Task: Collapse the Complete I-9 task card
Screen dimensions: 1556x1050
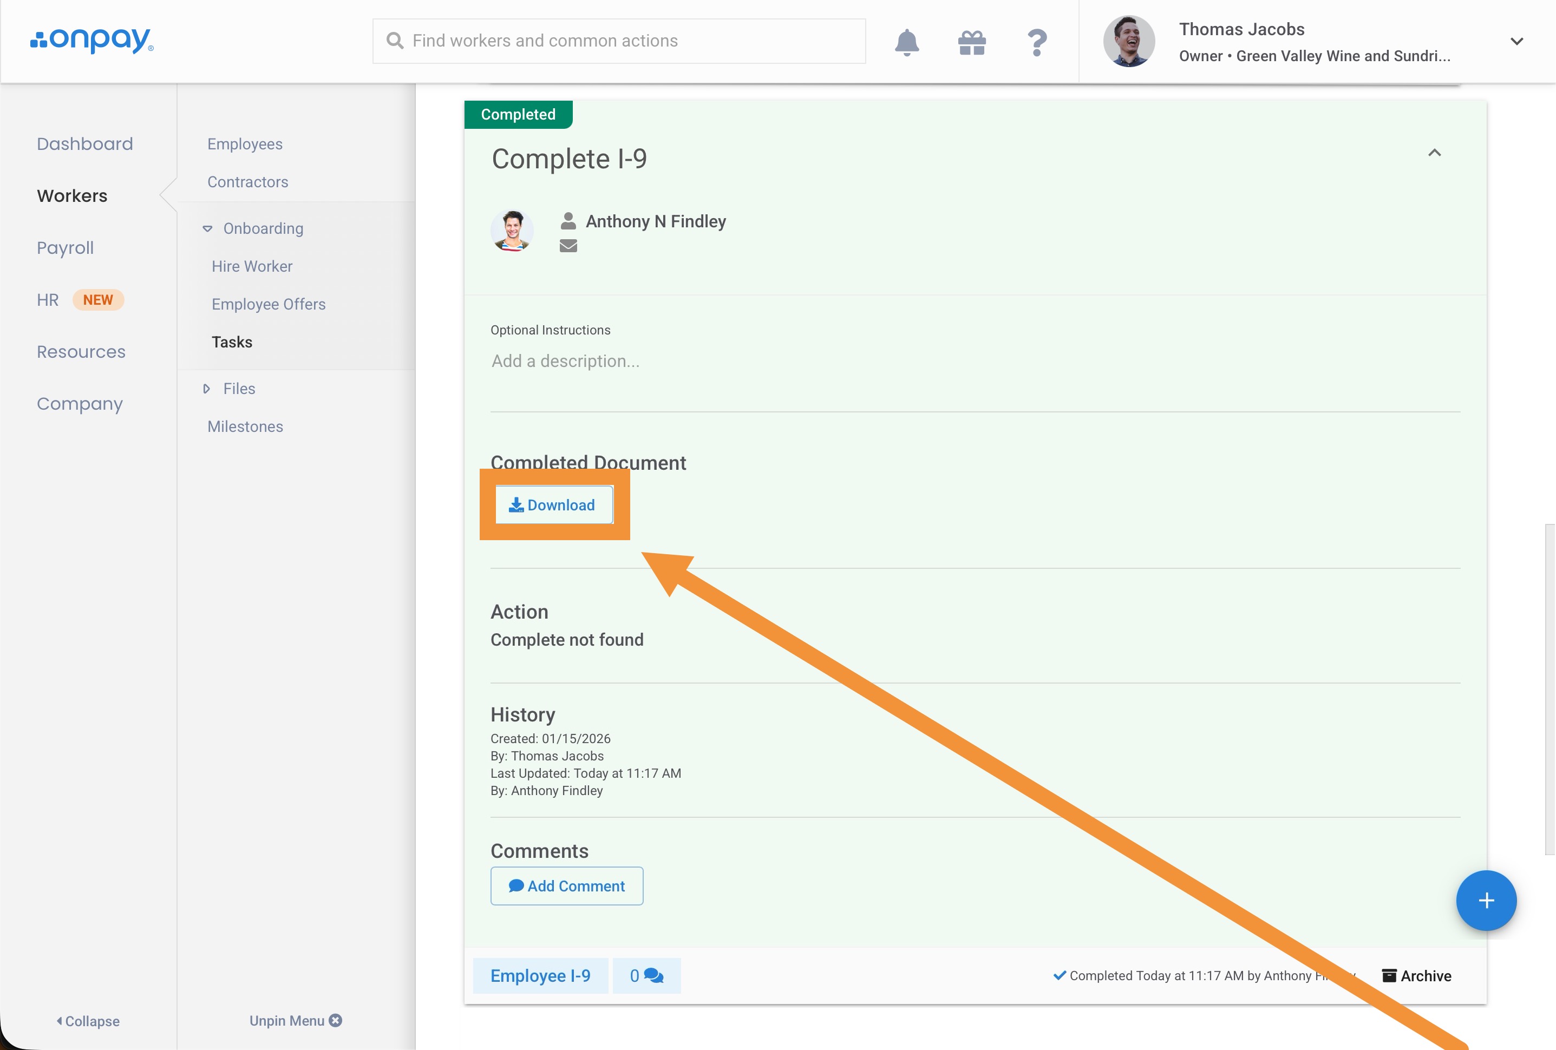Action: click(x=1434, y=153)
